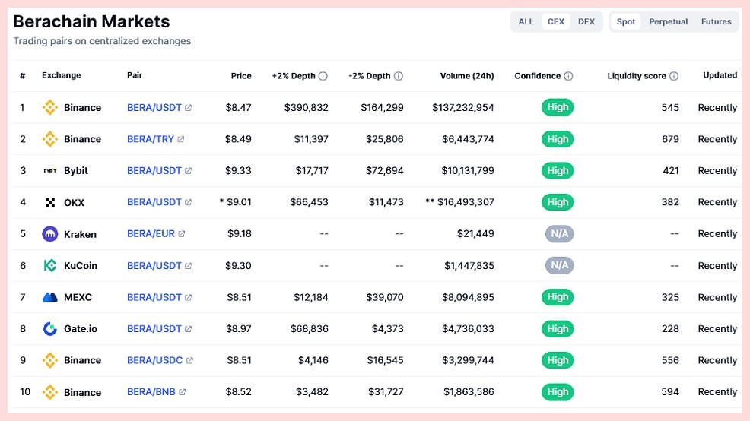The image size is (750, 421).
Task: Click the MEXC exchange logo
Action: pos(49,297)
